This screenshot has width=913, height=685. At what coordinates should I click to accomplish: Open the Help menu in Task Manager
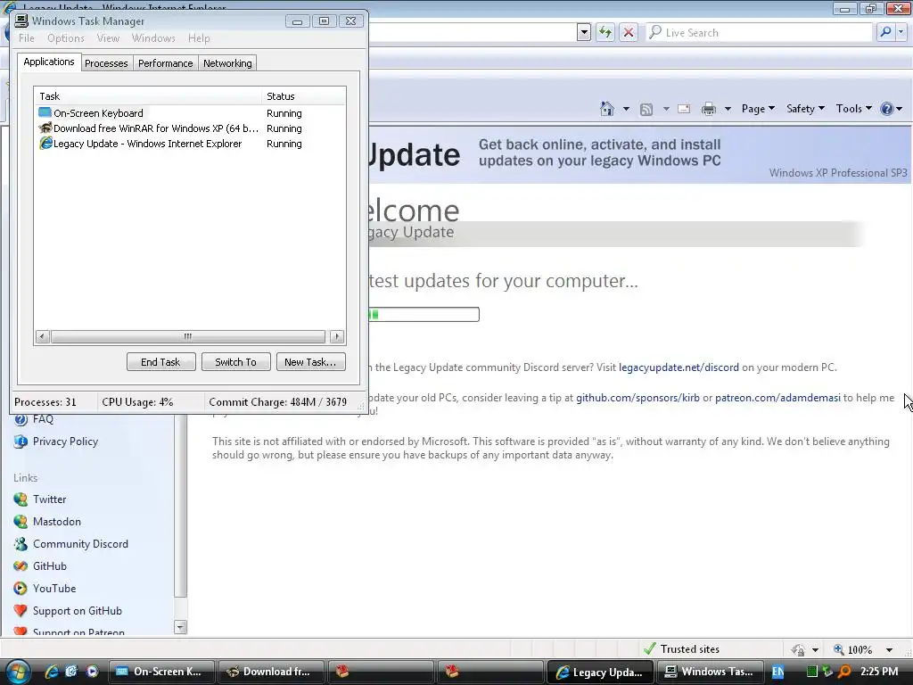(x=199, y=38)
